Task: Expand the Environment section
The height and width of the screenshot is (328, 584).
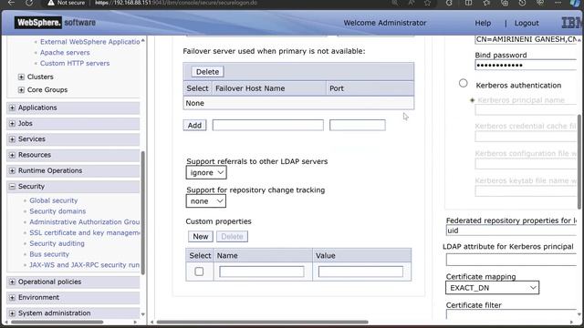Action: pyautogui.click(x=12, y=298)
